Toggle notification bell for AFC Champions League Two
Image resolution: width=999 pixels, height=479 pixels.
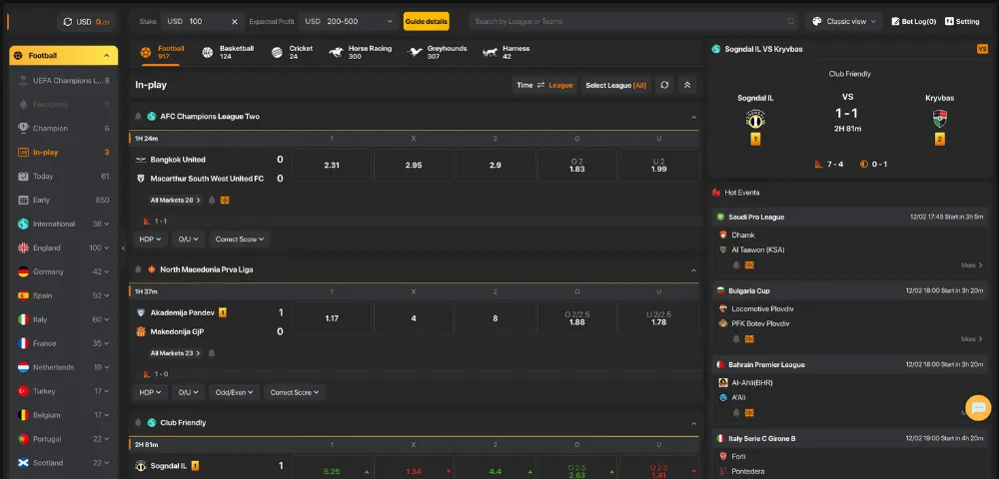pos(138,117)
